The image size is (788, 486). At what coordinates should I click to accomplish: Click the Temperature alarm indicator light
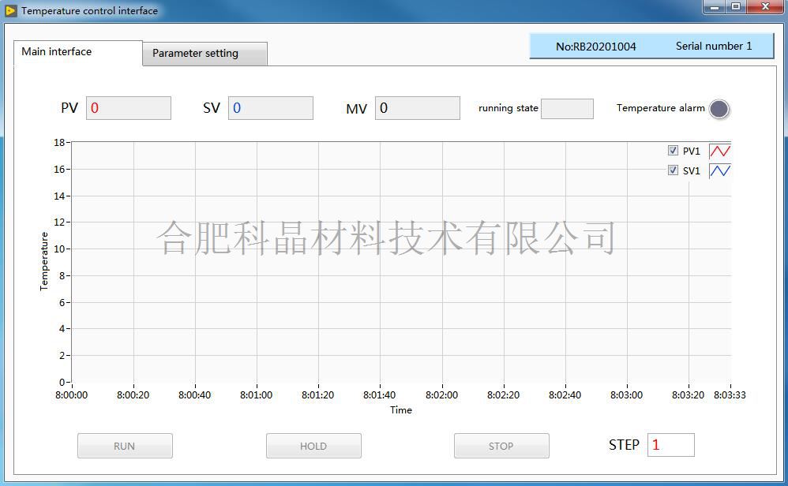(719, 109)
